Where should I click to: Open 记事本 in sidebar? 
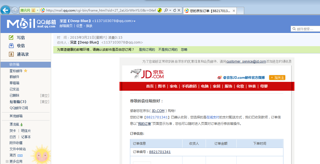26,137
